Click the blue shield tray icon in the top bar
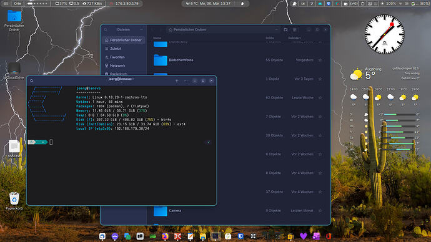Viewport: 431px width, 242px height. (329, 4)
